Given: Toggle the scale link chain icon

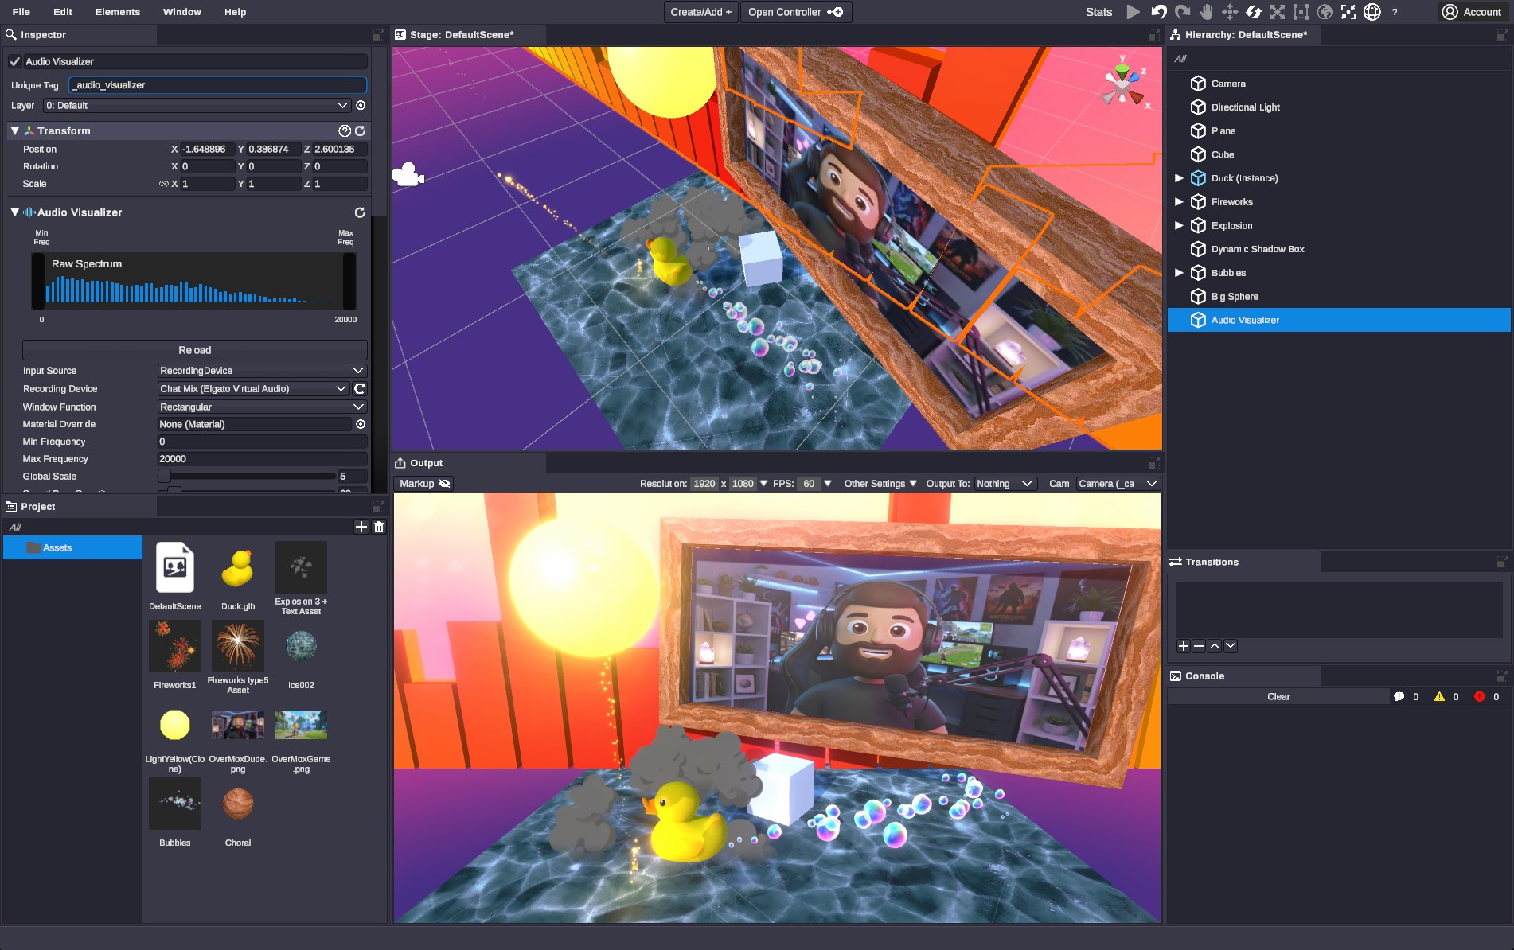Looking at the screenshot, I should click(164, 184).
